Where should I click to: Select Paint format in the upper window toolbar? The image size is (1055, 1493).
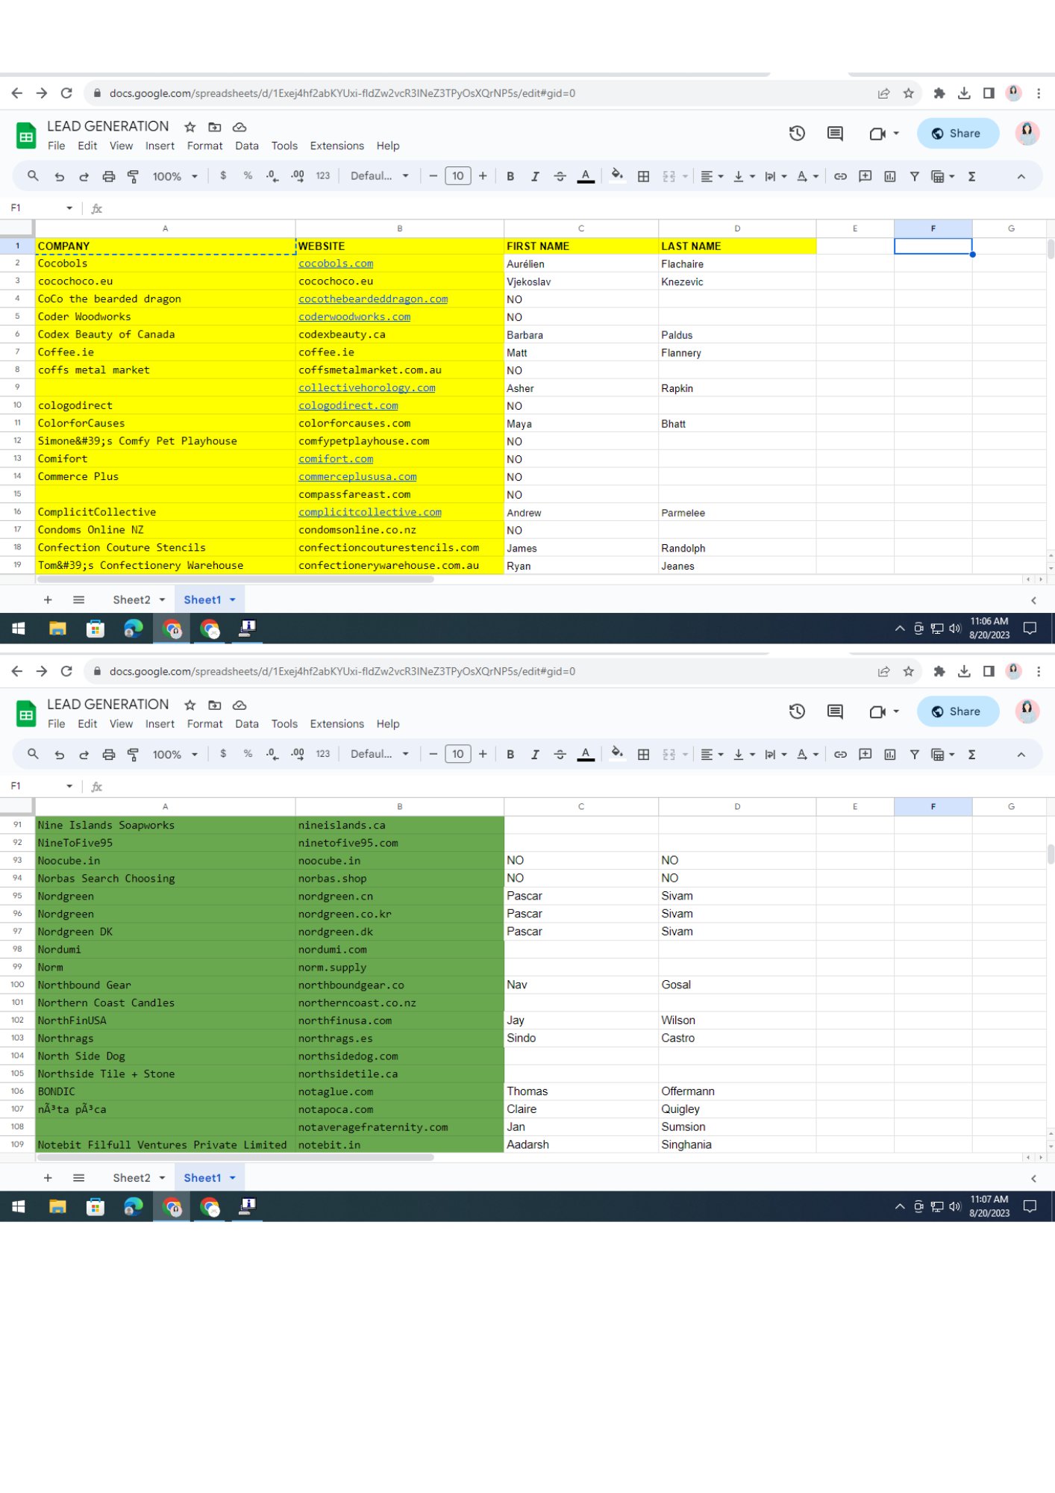tap(134, 177)
